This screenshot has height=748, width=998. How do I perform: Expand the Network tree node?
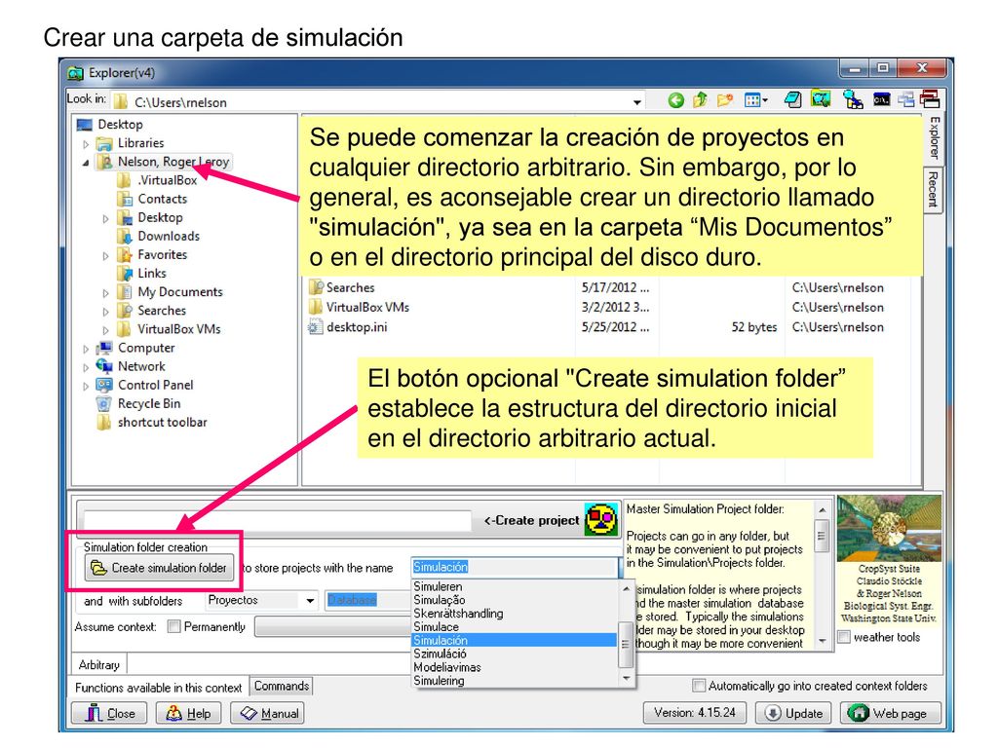(86, 367)
